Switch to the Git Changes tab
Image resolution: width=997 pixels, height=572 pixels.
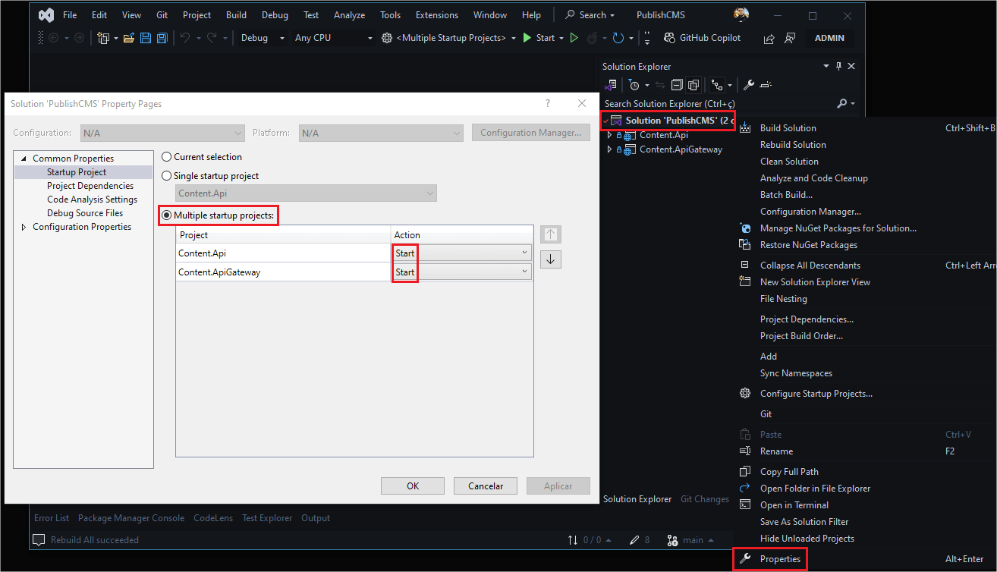pos(705,499)
